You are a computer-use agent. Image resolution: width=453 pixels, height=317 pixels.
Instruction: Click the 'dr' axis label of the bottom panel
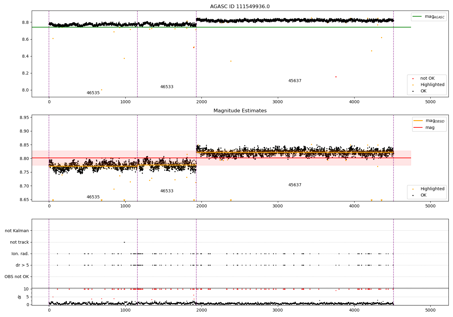[20, 297]
